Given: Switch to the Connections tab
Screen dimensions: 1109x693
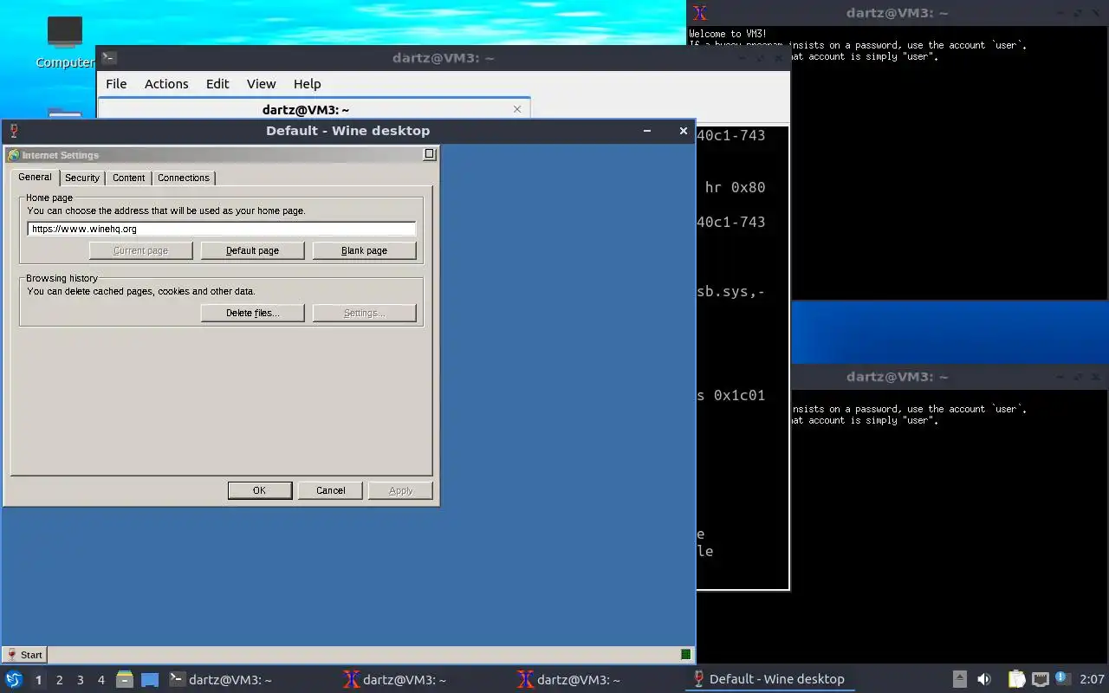Looking at the screenshot, I should 184,178.
